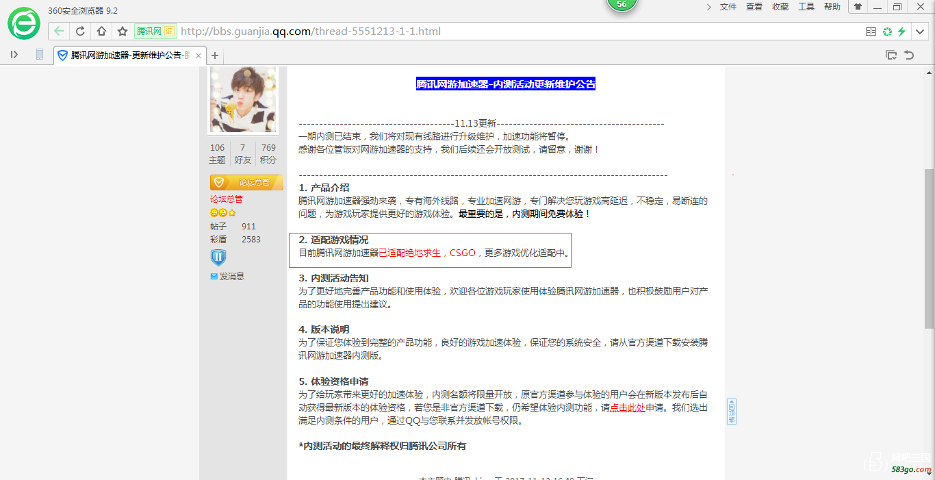Click the red 已适配绝地求生，CSGO text

[x=427, y=253]
